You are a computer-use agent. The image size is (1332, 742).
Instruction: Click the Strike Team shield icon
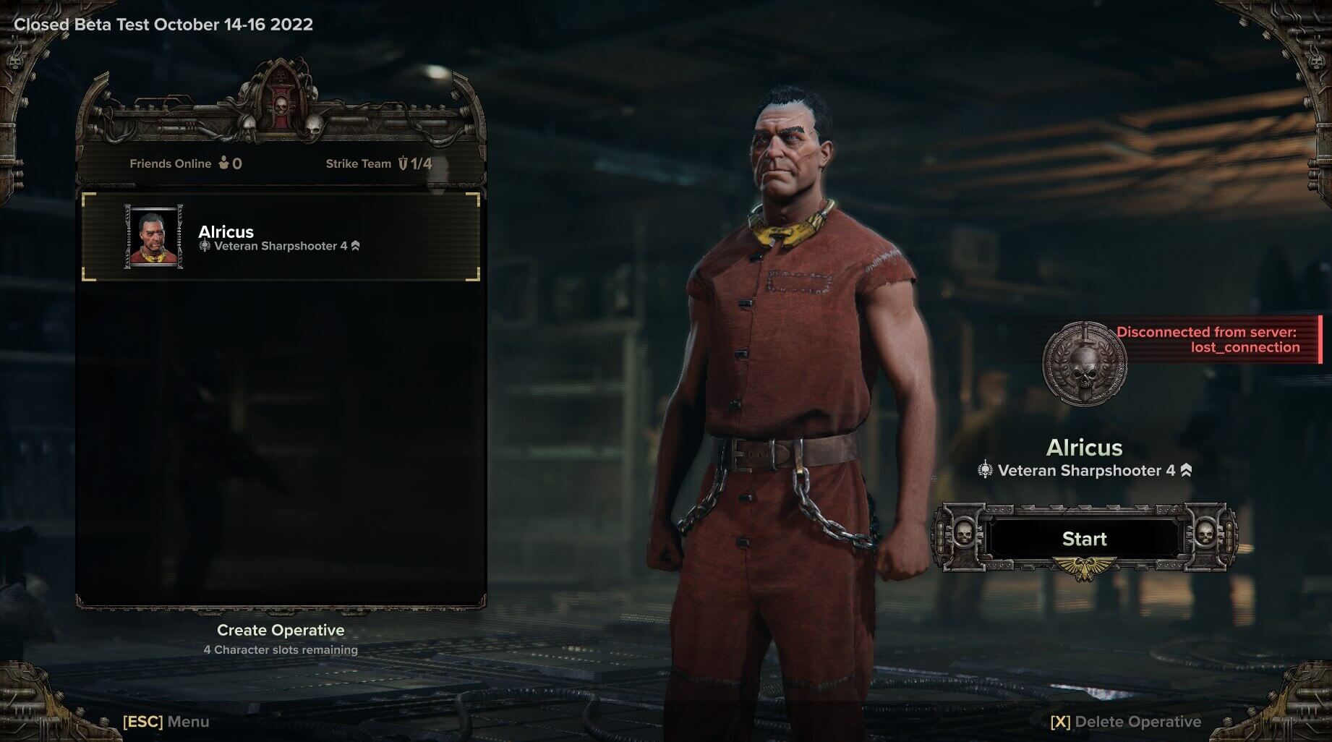pyautogui.click(x=403, y=163)
